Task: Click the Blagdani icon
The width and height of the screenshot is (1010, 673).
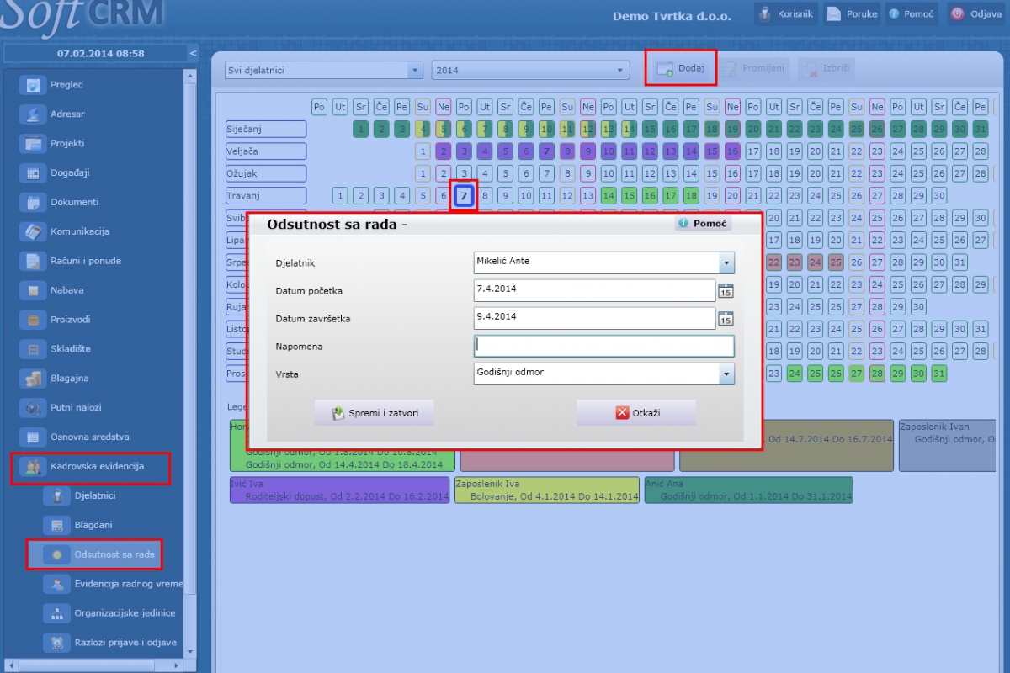Action: 56,526
